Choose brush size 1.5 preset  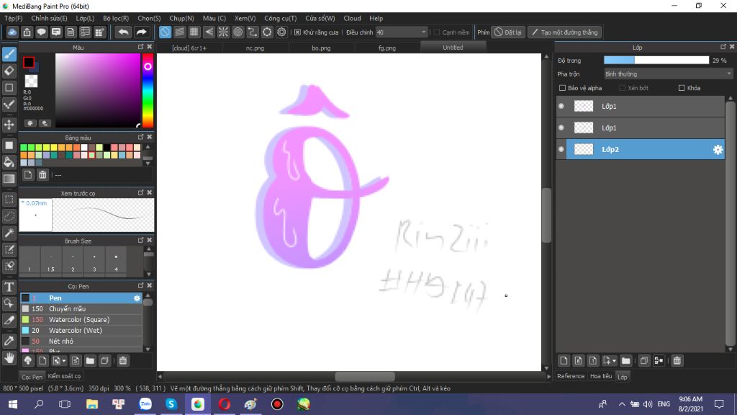(x=51, y=262)
